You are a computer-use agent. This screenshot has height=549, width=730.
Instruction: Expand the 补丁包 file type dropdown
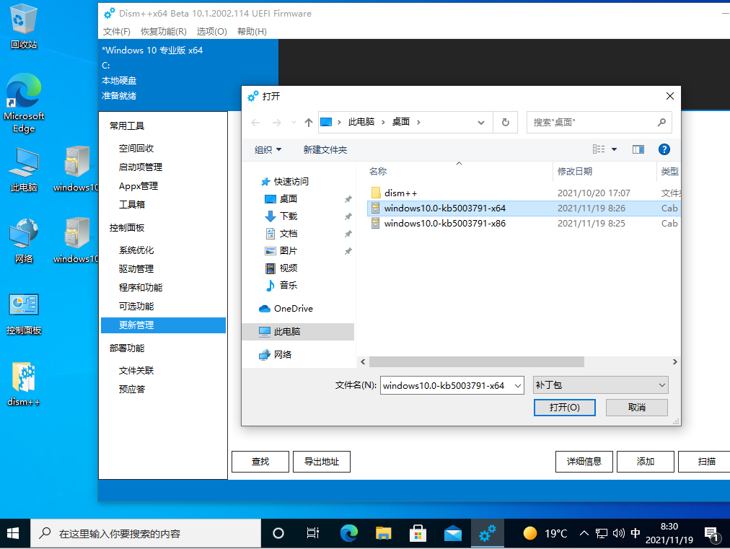(x=661, y=385)
